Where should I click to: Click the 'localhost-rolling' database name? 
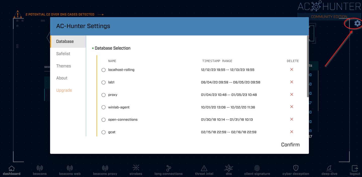point(121,70)
